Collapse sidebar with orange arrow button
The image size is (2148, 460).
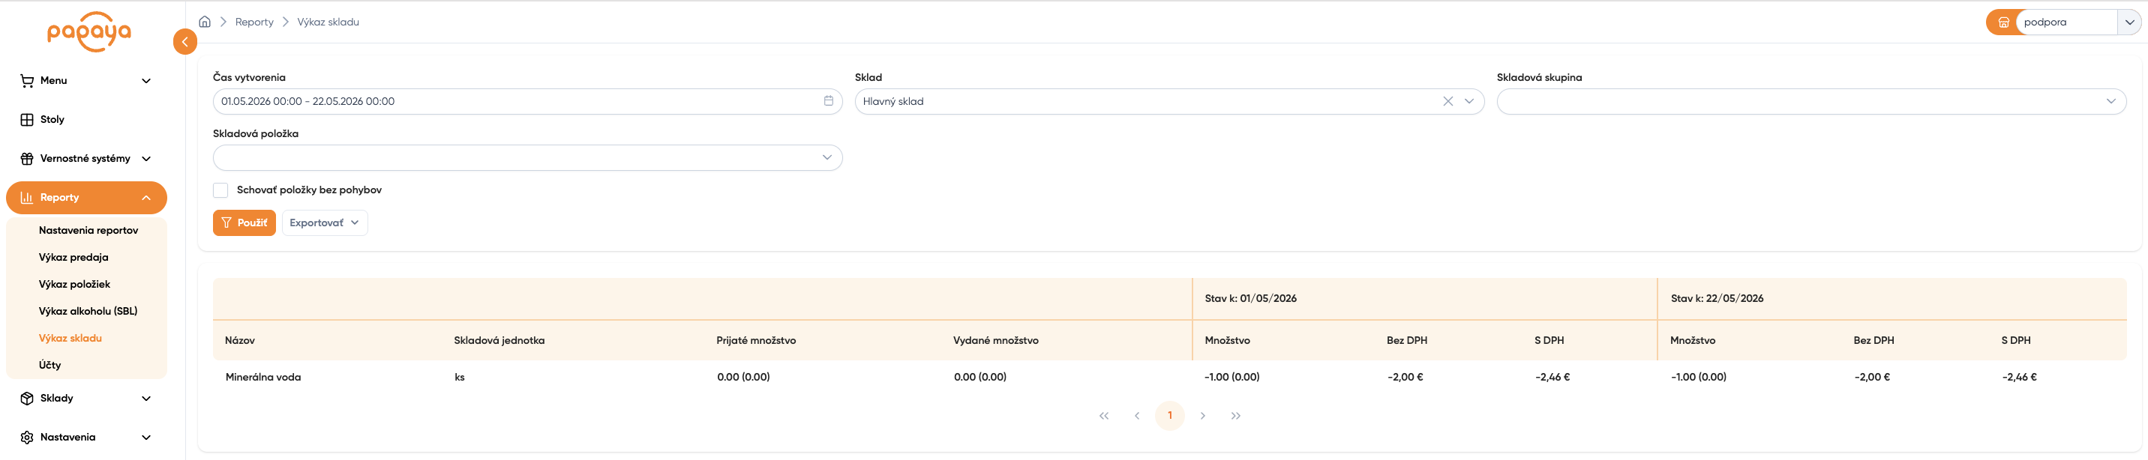pyautogui.click(x=185, y=42)
